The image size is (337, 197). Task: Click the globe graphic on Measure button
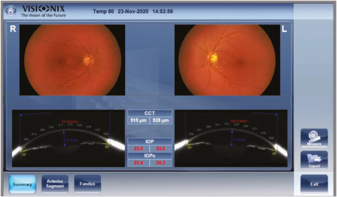point(313,135)
